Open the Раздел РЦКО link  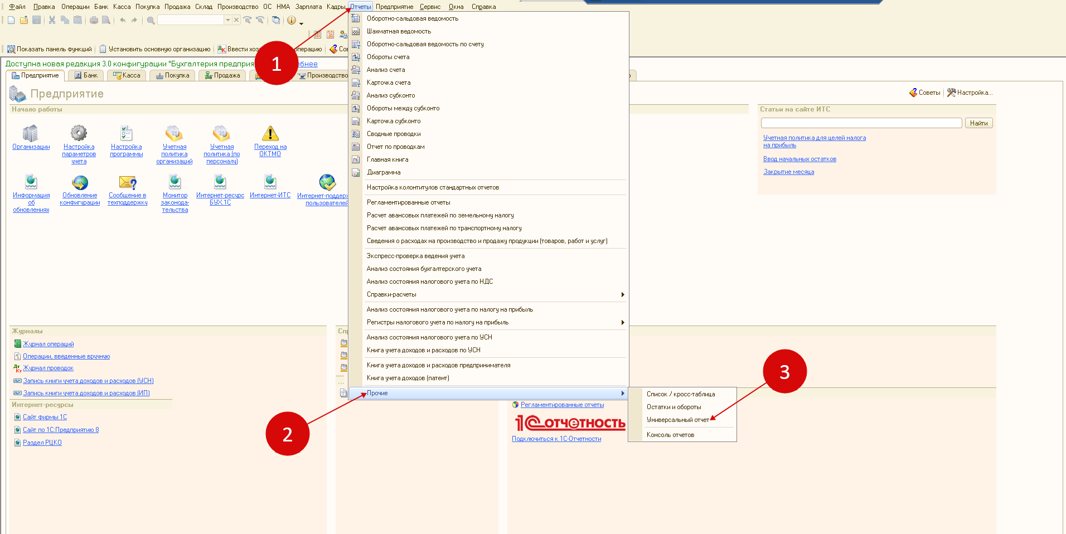point(42,443)
